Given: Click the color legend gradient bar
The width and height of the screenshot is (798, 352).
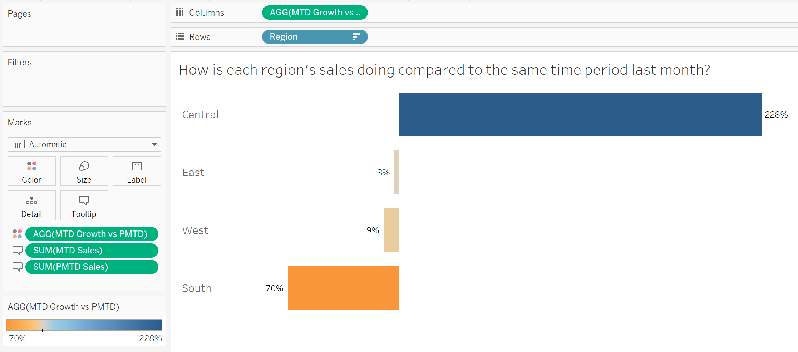Looking at the screenshot, I should 84,325.
